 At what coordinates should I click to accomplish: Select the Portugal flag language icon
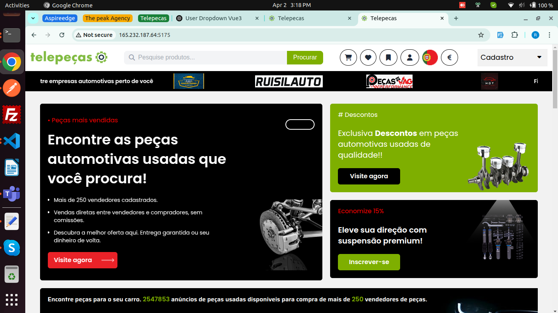point(430,57)
